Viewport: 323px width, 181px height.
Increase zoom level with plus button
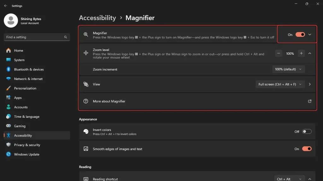pos(301,54)
